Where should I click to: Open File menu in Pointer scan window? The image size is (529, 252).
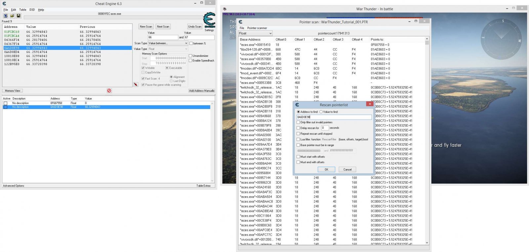(x=242, y=28)
